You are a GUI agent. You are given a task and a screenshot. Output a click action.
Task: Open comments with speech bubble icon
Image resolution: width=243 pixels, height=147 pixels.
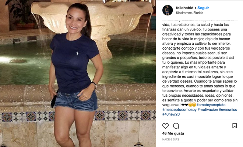tap(176, 126)
